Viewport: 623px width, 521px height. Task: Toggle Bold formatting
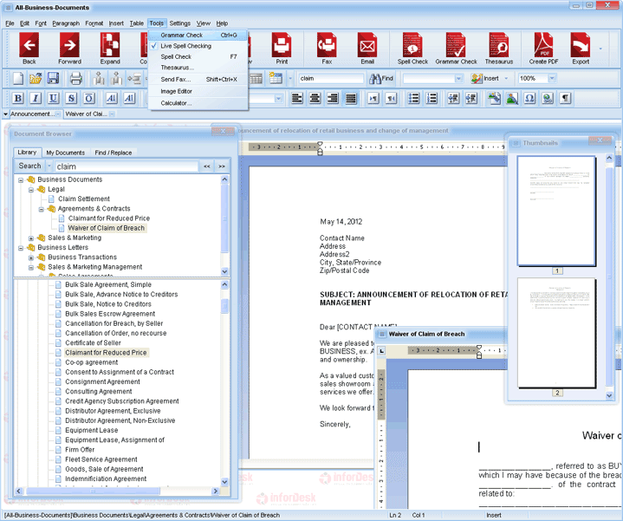[x=18, y=98]
